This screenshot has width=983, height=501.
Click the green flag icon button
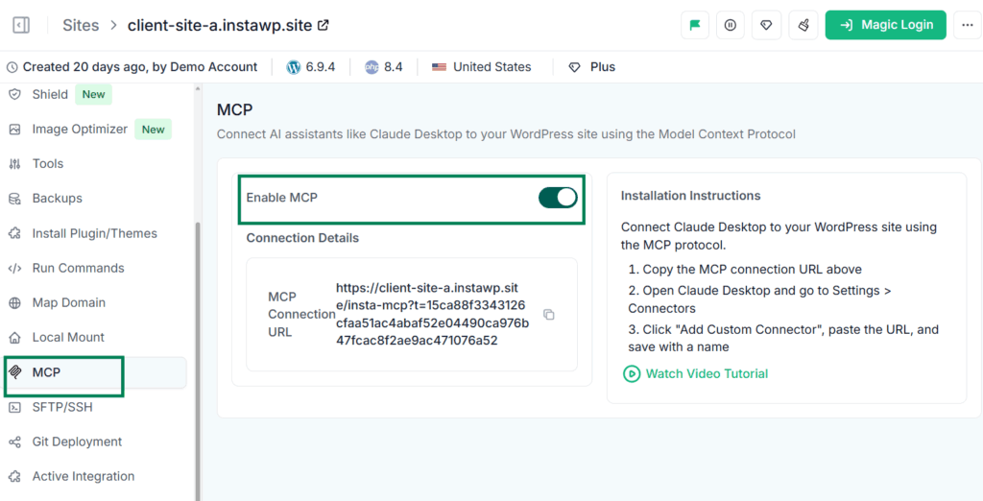pyautogui.click(x=695, y=25)
